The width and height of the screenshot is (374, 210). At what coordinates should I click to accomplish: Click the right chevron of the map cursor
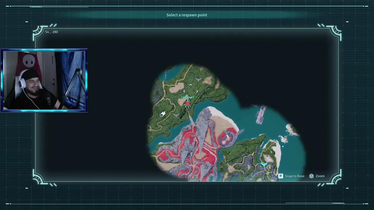[x=197, y=91]
